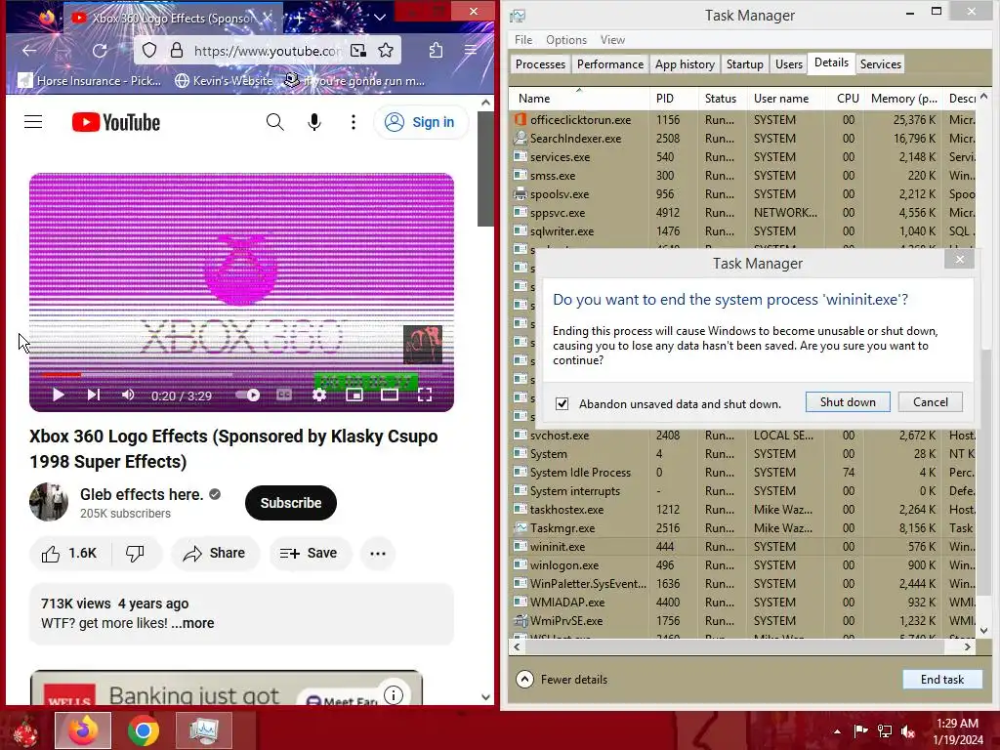This screenshot has width=1000, height=750.
Task: Sort by the Name column header
Action: [x=579, y=99]
